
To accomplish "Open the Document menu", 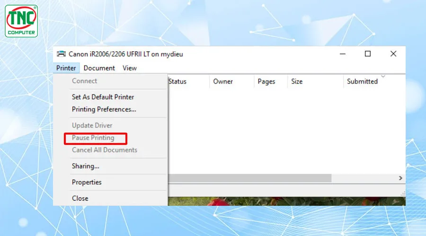I will 99,68.
